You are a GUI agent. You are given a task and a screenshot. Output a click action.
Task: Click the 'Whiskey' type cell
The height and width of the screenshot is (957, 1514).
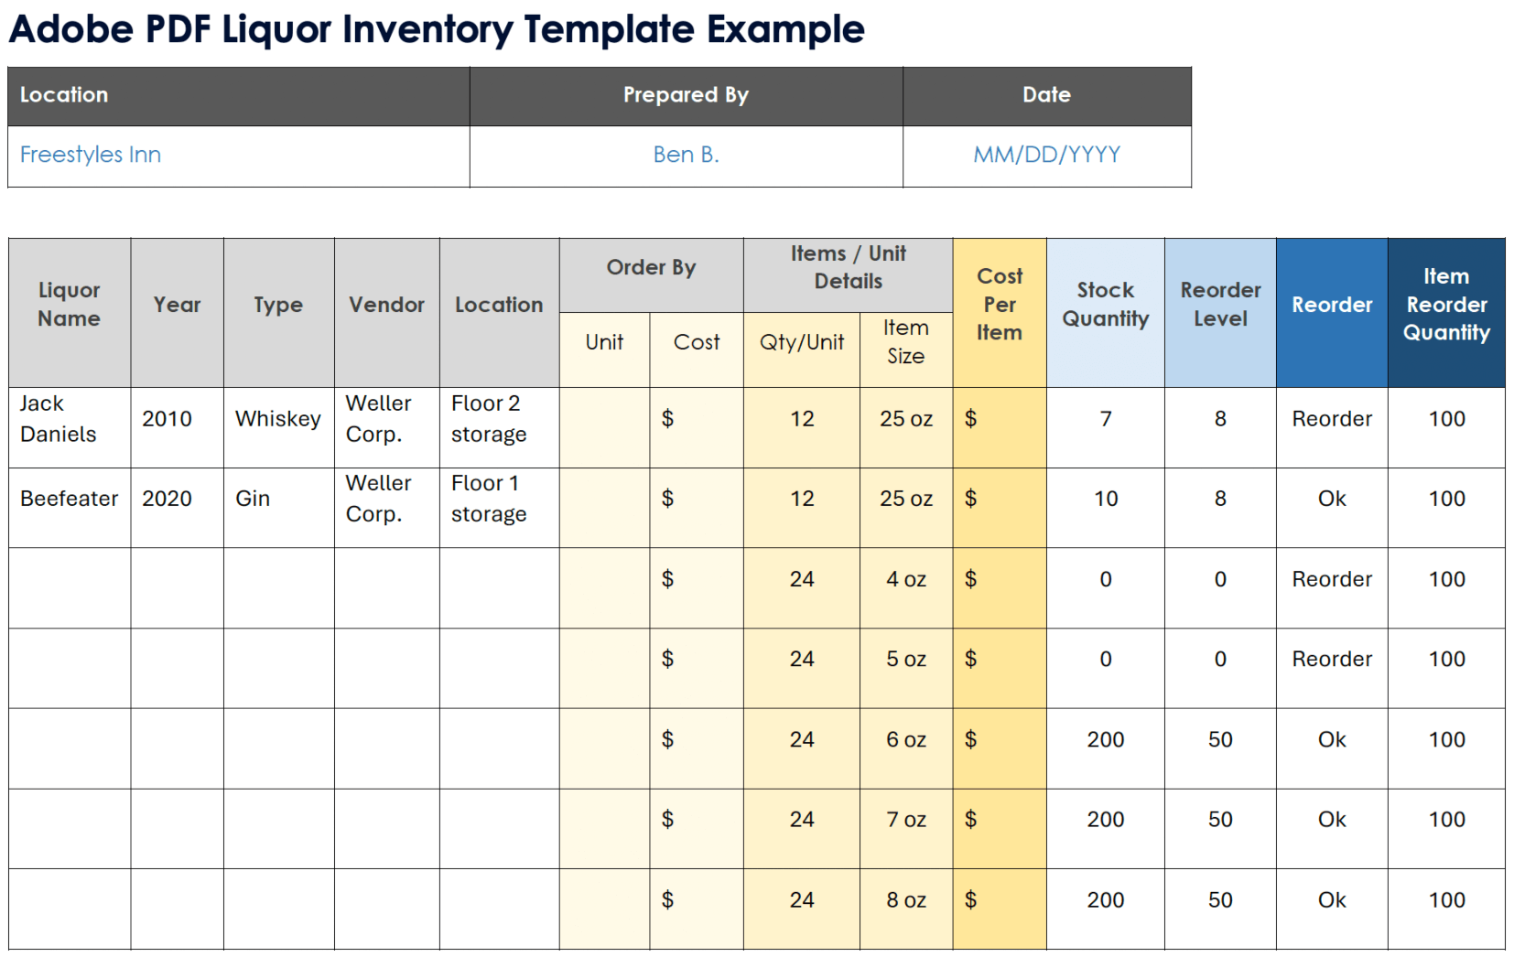[278, 428]
